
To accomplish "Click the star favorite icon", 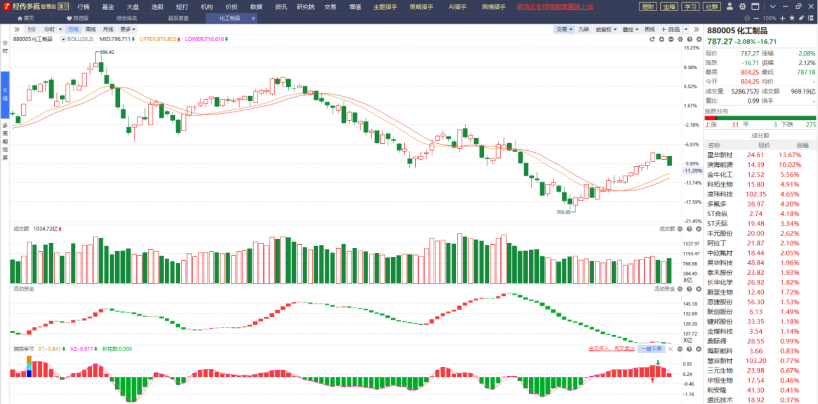I will point(792,18).
